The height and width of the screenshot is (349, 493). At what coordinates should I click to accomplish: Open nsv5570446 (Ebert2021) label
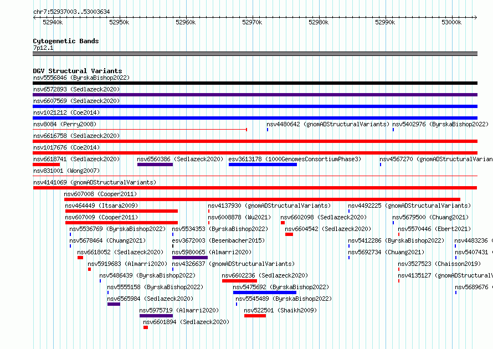tap(434, 229)
